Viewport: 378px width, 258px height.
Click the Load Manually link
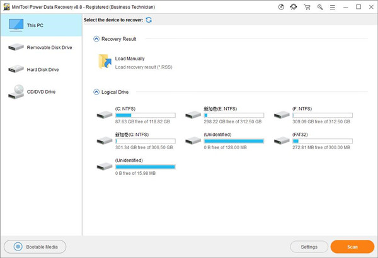pos(130,59)
